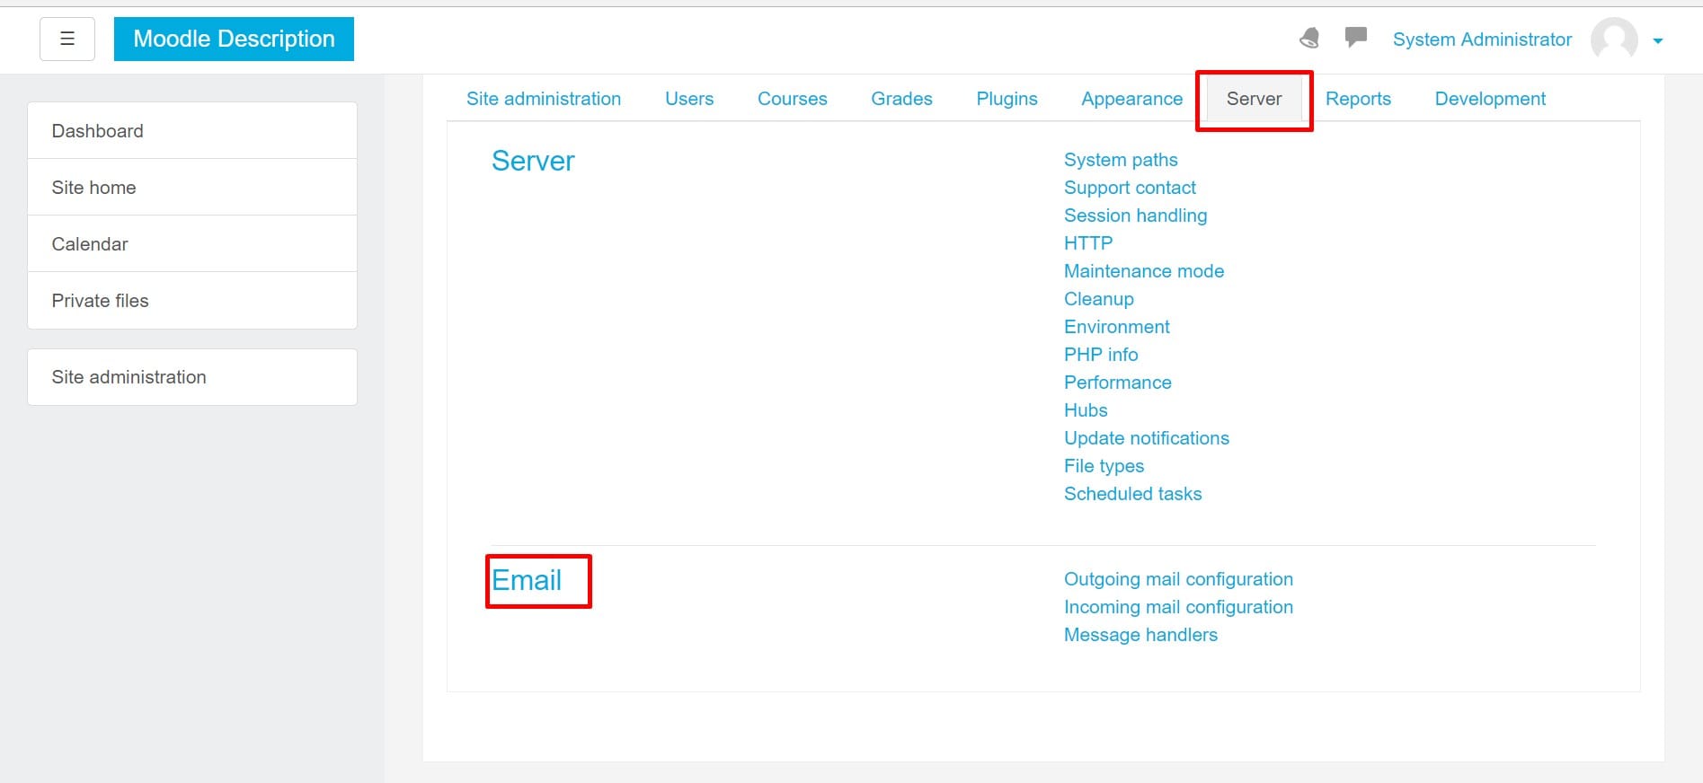The image size is (1703, 783).
Task: Open Site administration in the side menu
Action: (192, 377)
